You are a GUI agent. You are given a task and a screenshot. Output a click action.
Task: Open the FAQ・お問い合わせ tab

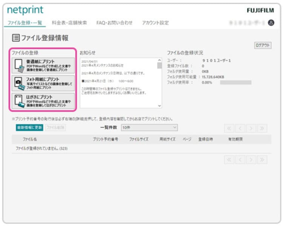coord(114,23)
